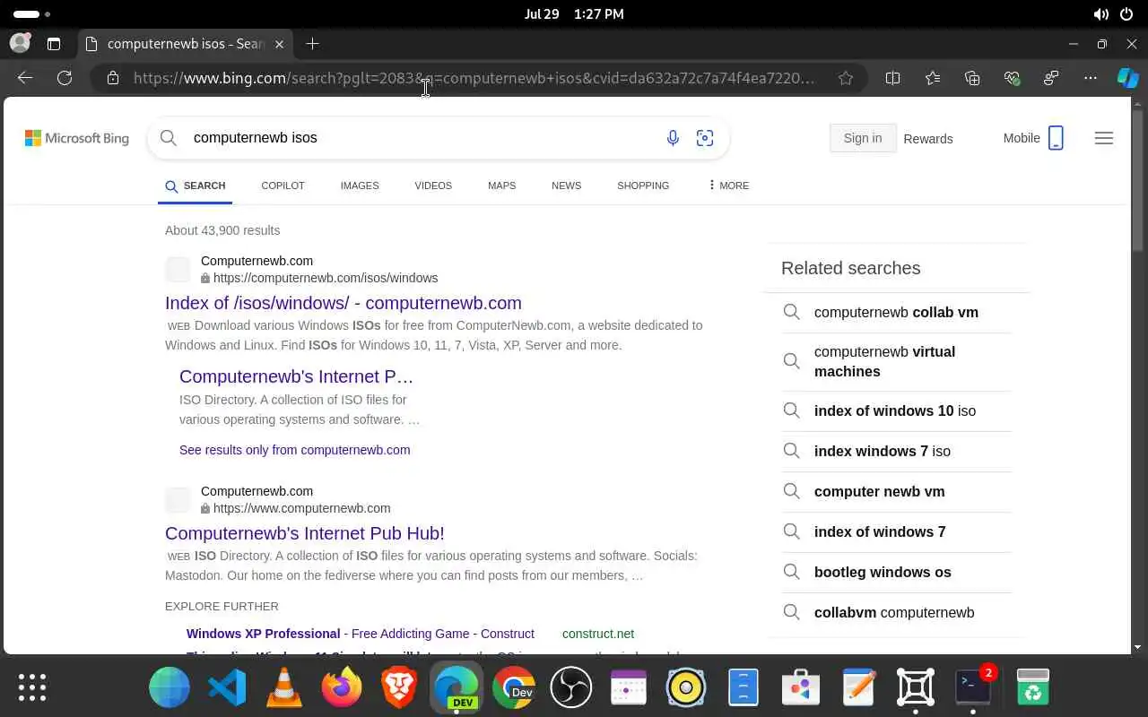The image size is (1148, 717).
Task: Search related 'computer newb vm'
Action: (x=896, y=491)
